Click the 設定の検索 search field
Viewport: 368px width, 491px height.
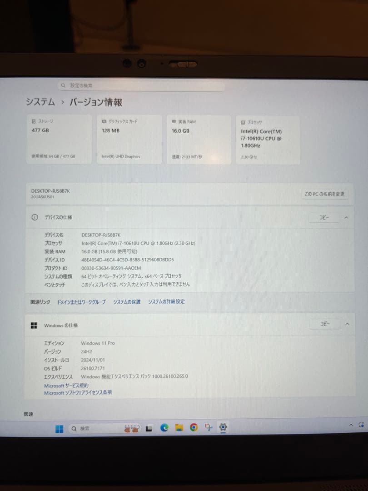point(141,85)
